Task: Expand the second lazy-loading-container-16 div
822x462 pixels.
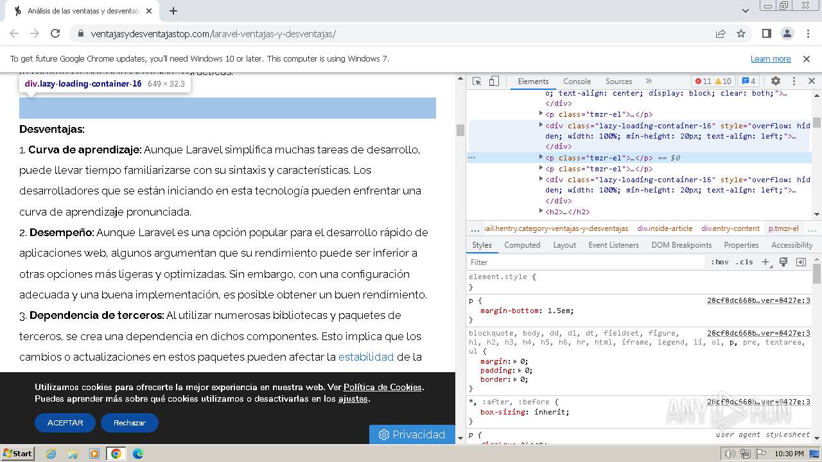Action: [x=541, y=180]
